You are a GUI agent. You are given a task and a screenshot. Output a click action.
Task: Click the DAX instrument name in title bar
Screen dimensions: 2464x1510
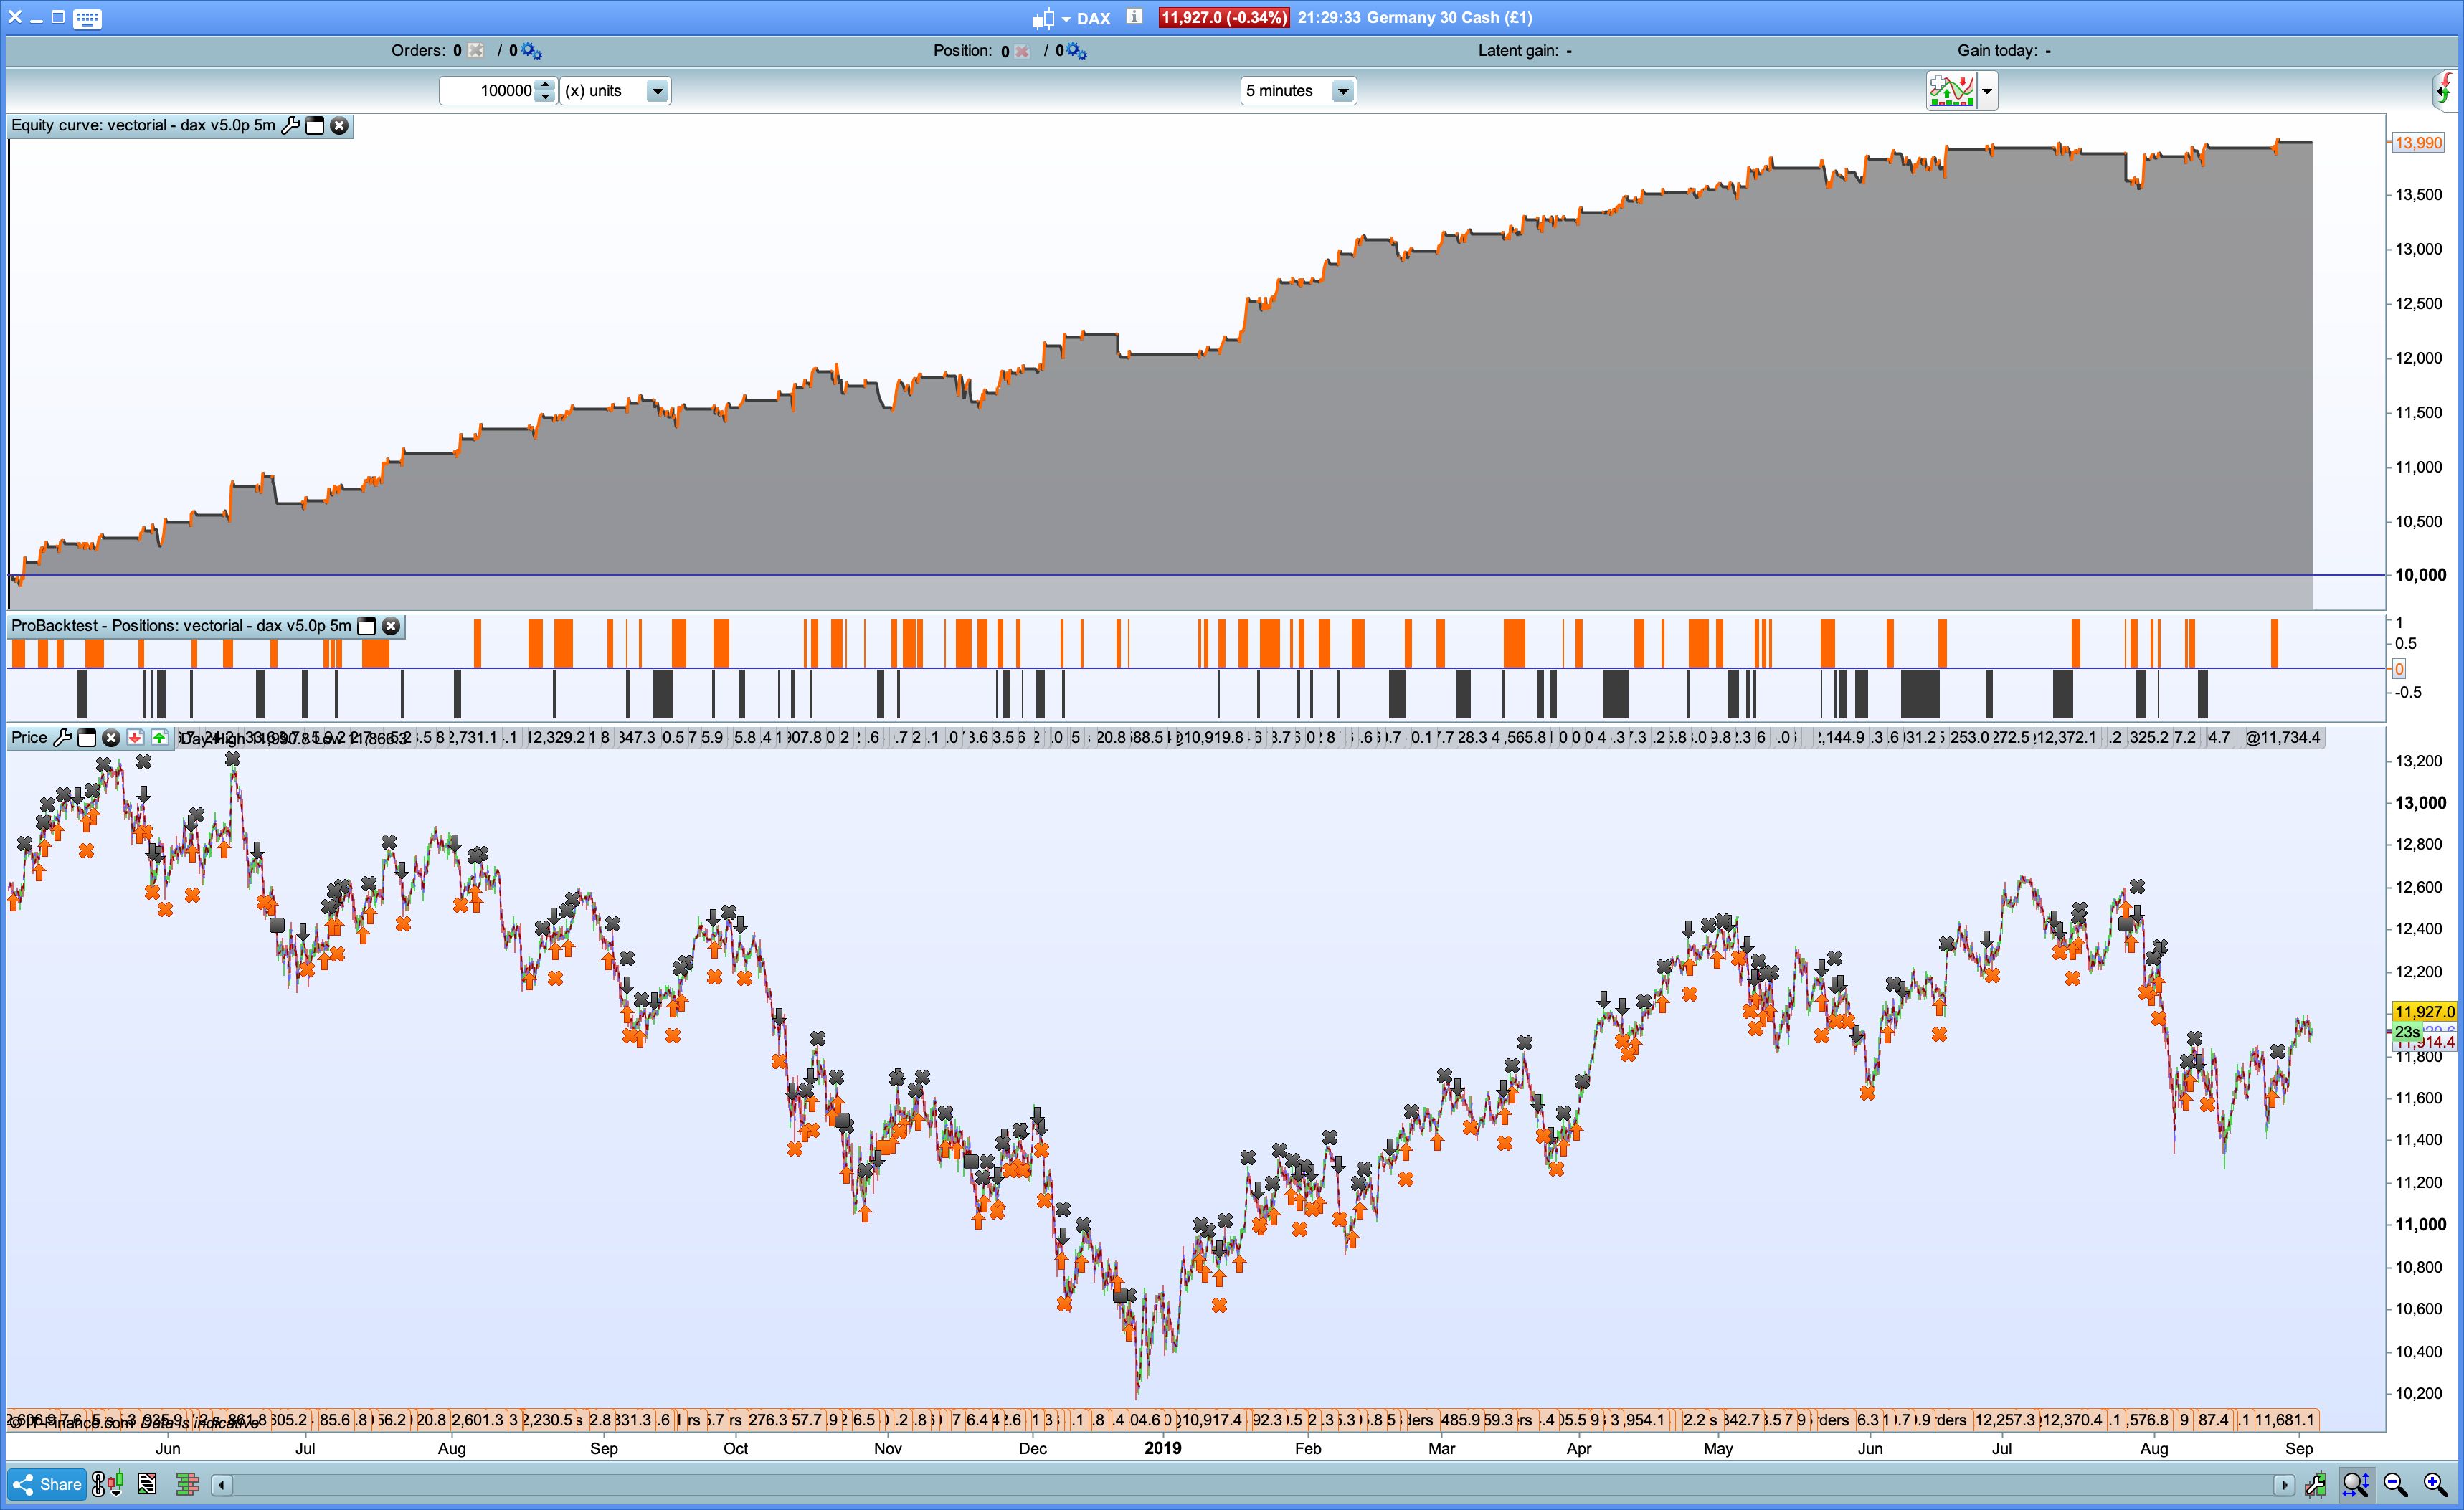pyautogui.click(x=1093, y=18)
